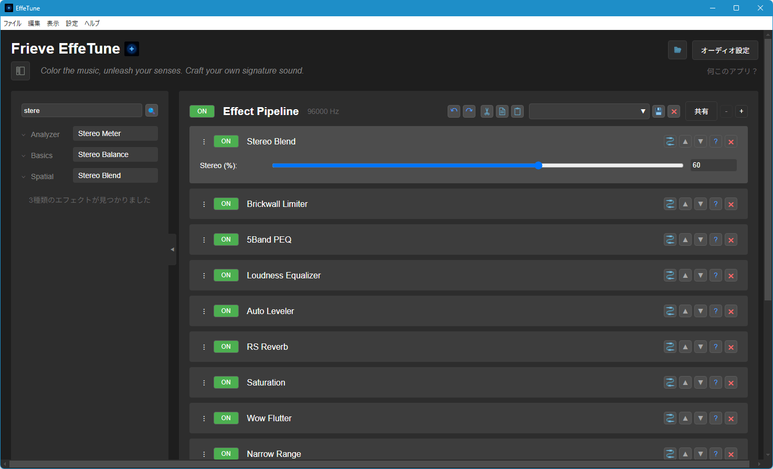Viewport: 773px width, 469px height.
Task: Click the undo icon in pipeline toolbar
Action: (454, 111)
